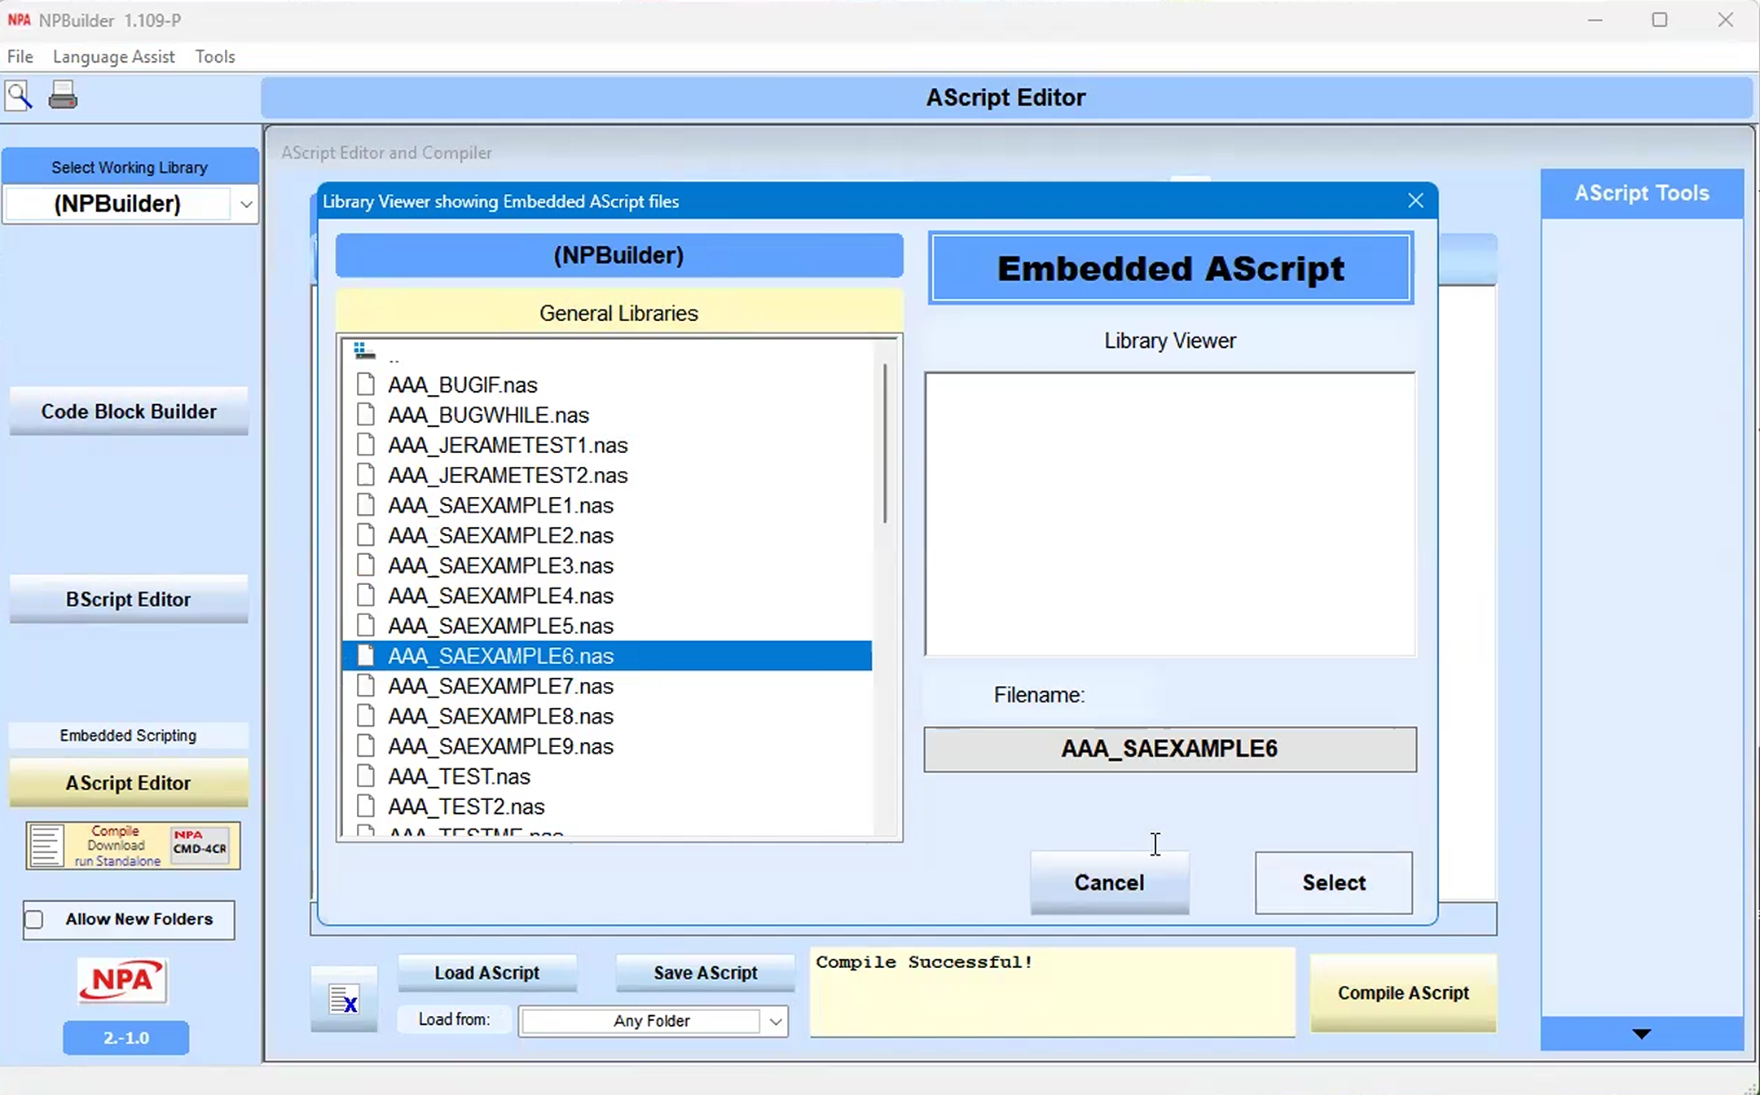
Task: Click the AScript Editor sidebar button
Action: coord(129,783)
